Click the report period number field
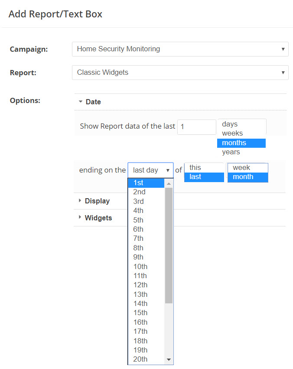The image size is (293, 369). (196, 127)
